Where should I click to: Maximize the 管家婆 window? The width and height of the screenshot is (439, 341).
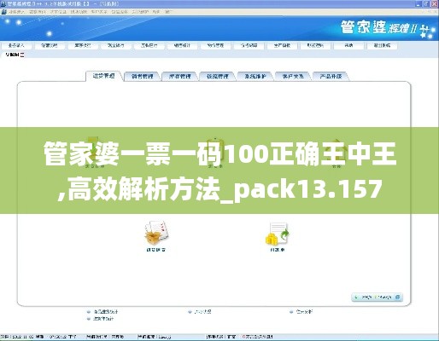pos(426,3)
